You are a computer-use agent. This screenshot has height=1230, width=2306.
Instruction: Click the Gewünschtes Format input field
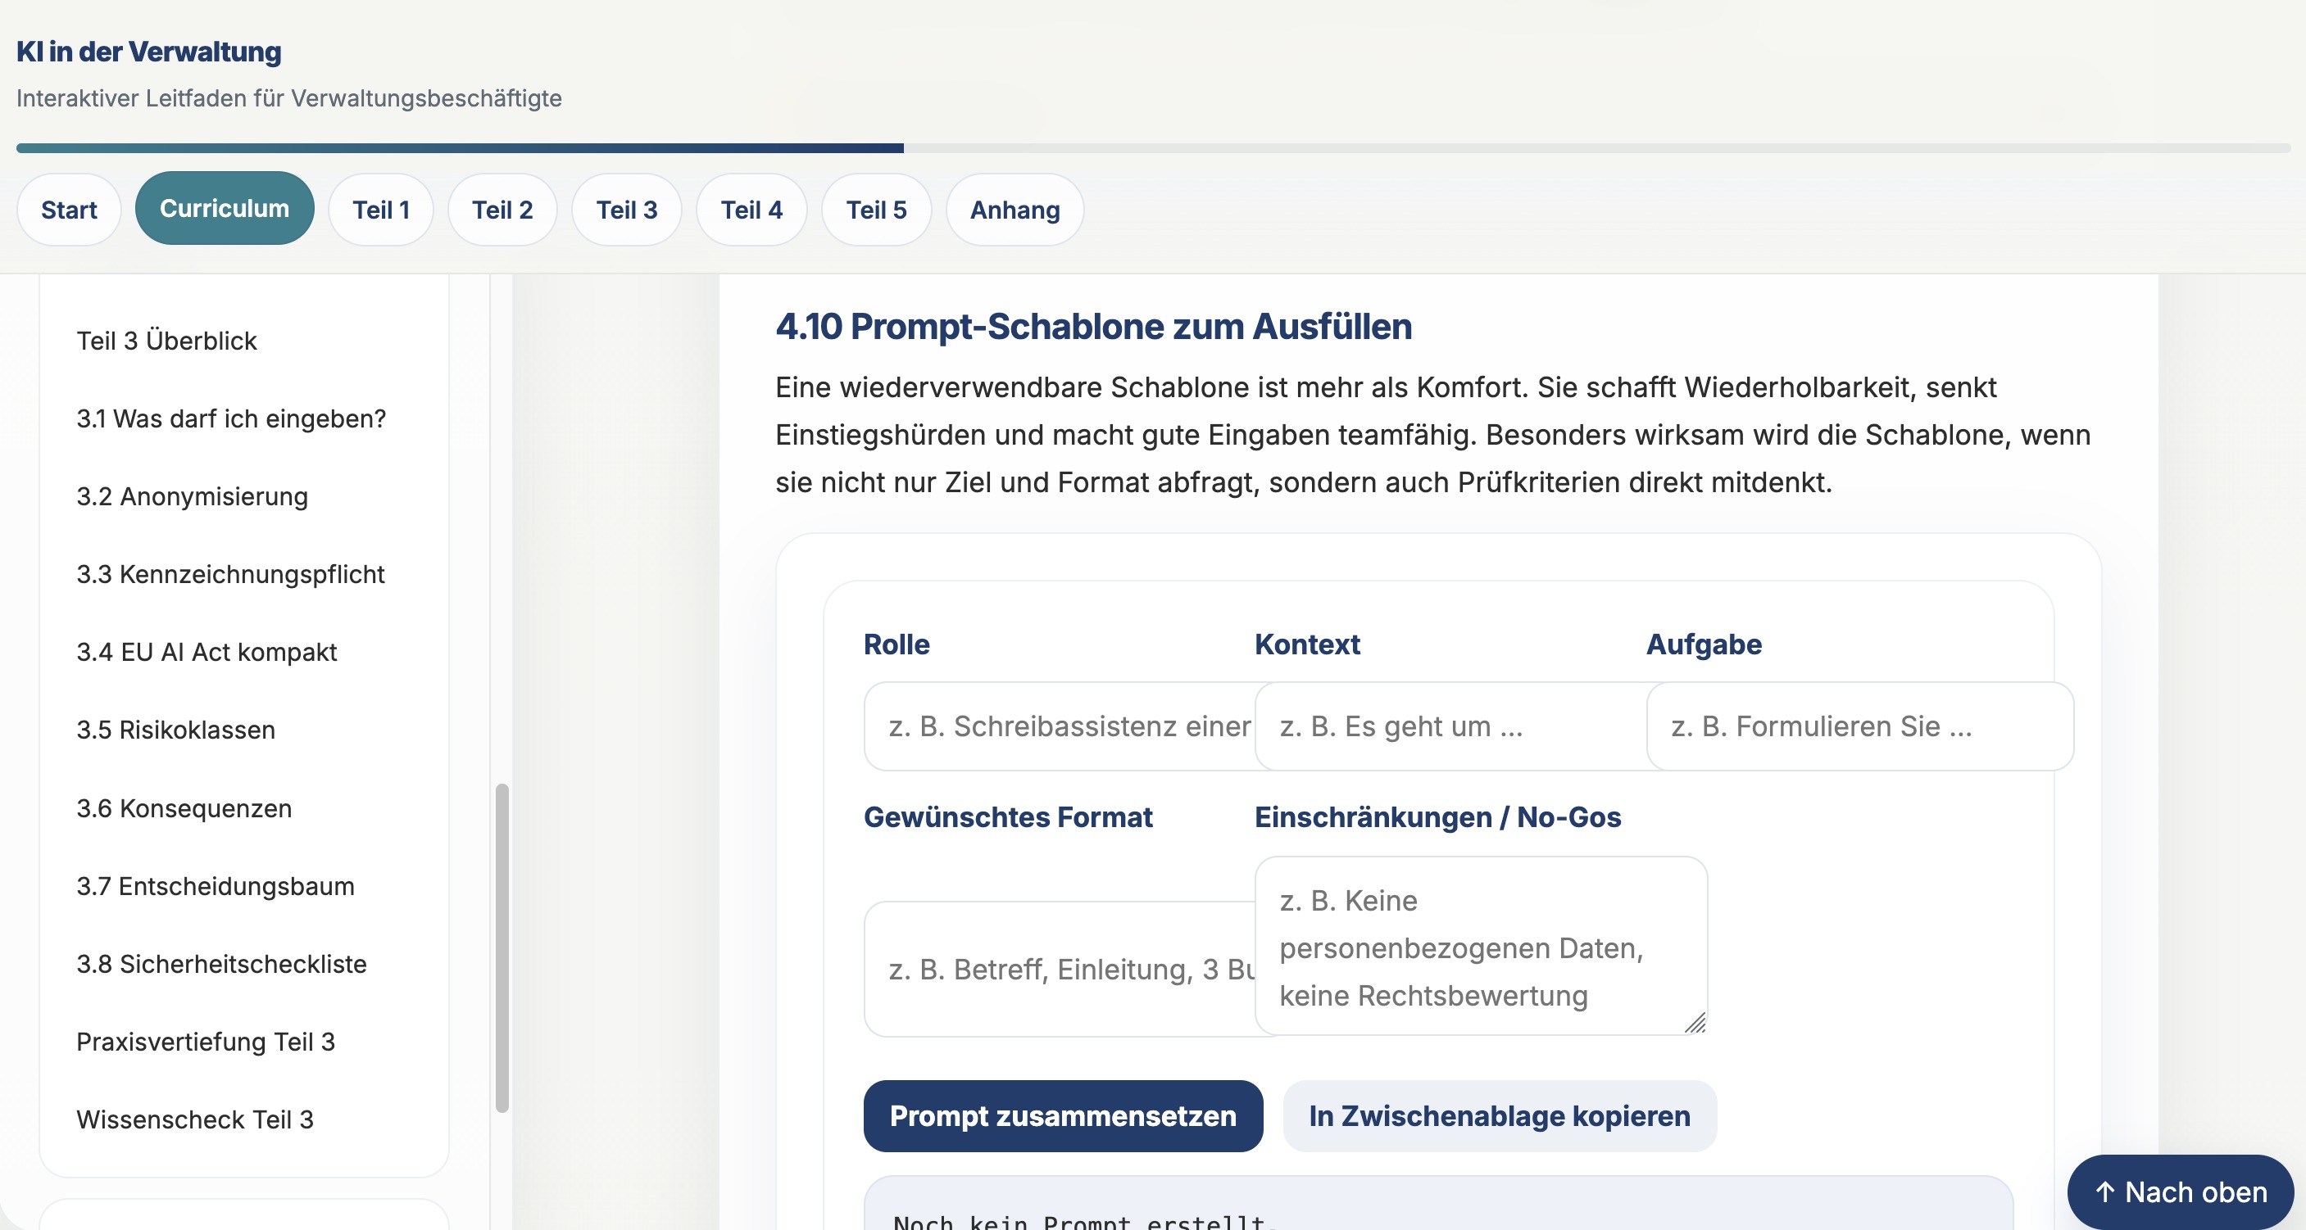pyautogui.click(x=1059, y=969)
